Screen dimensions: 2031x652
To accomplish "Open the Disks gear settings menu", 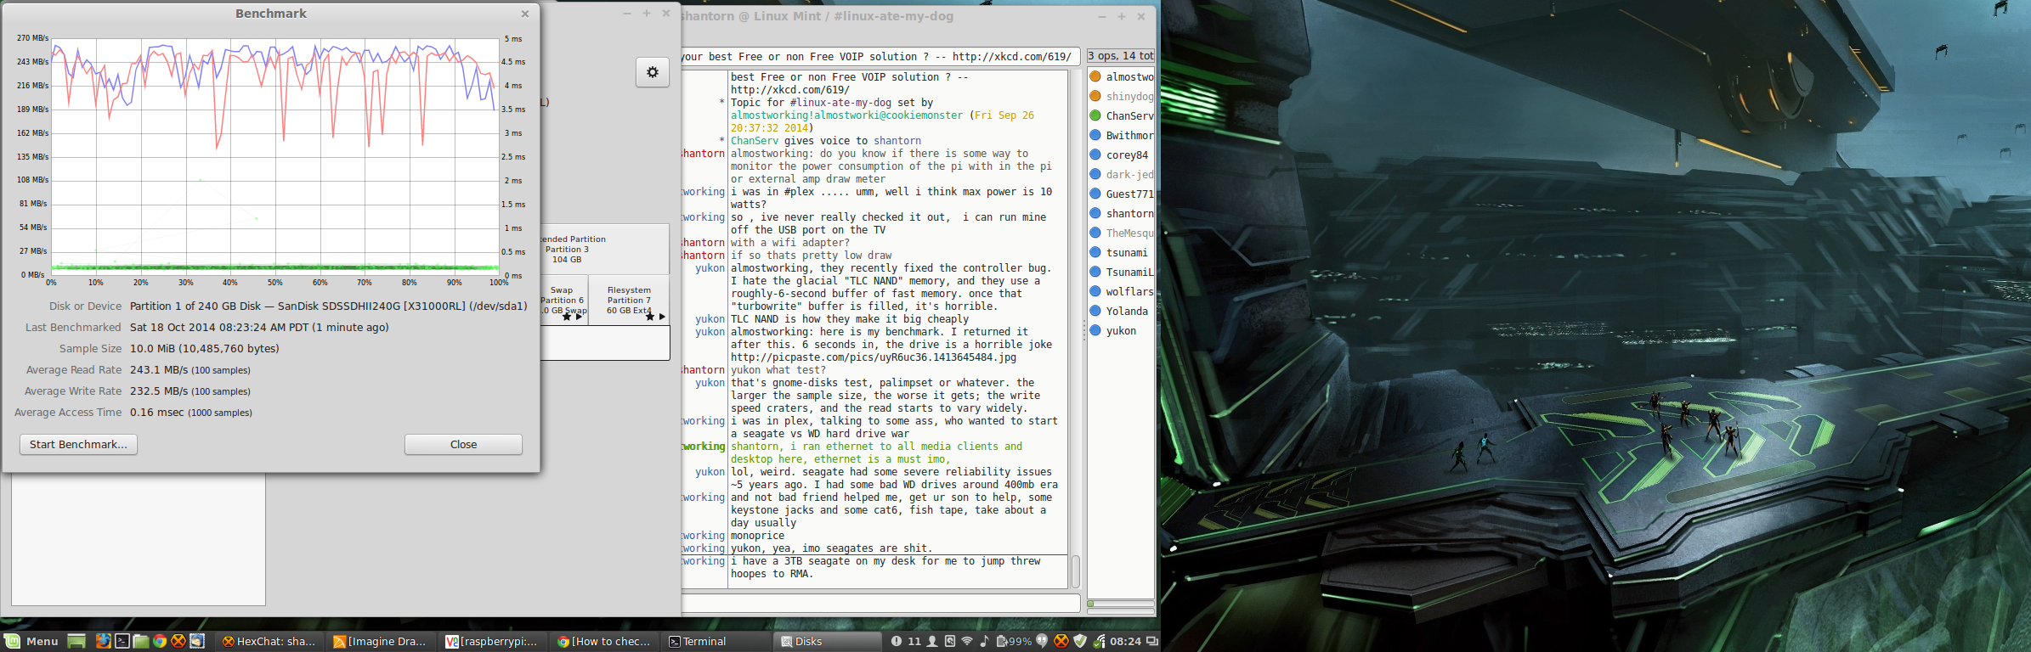I will tap(653, 72).
